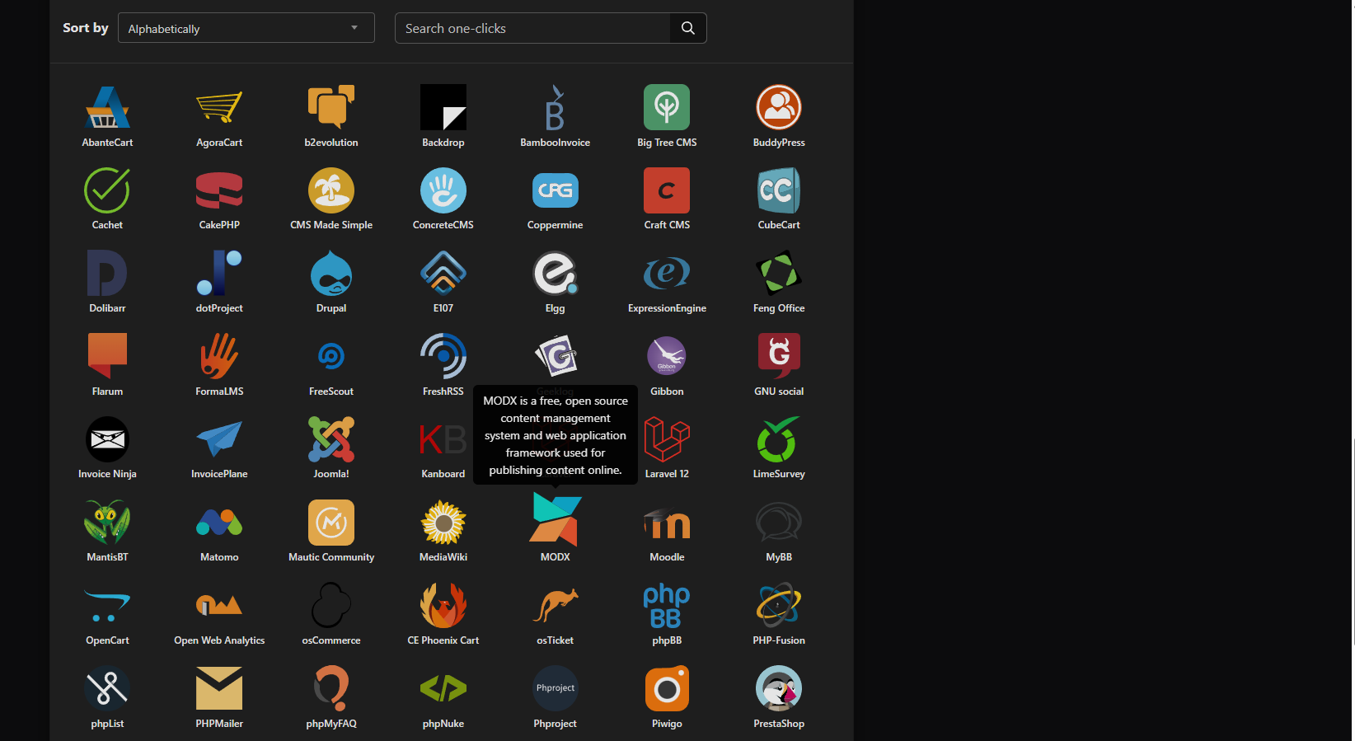Open the osTicket kangaroo icon
Screen dimensions: 1355x741
click(x=556, y=606)
